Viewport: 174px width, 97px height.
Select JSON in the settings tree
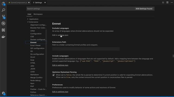[x=33, y=69]
